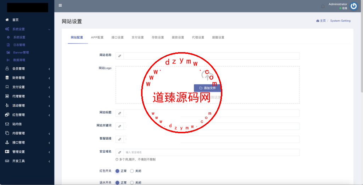
Task: Click the copy icon beside 内容管理
Action: [7, 133]
